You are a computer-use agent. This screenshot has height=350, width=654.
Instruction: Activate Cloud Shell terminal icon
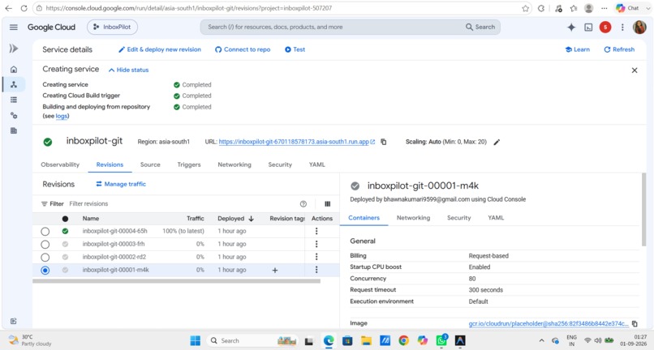pos(588,28)
